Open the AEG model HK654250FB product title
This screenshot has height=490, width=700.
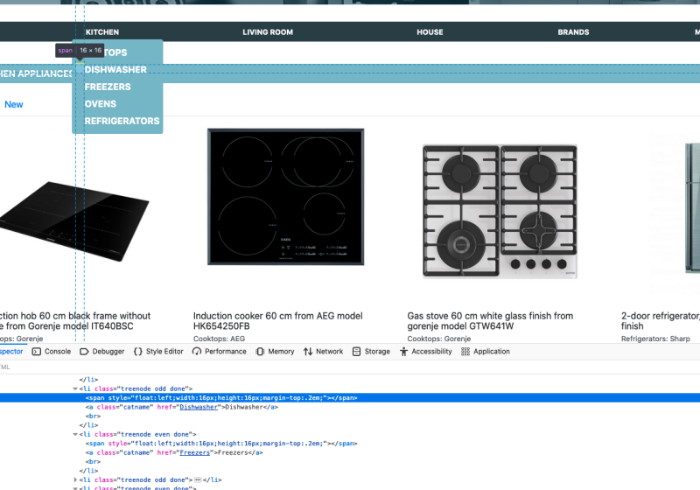[277, 321]
